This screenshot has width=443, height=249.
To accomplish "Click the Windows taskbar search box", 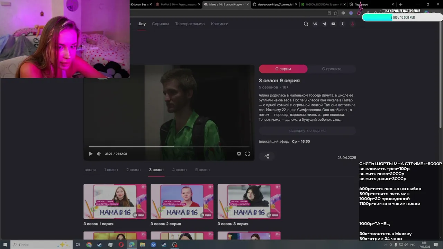I will pos(42,245).
